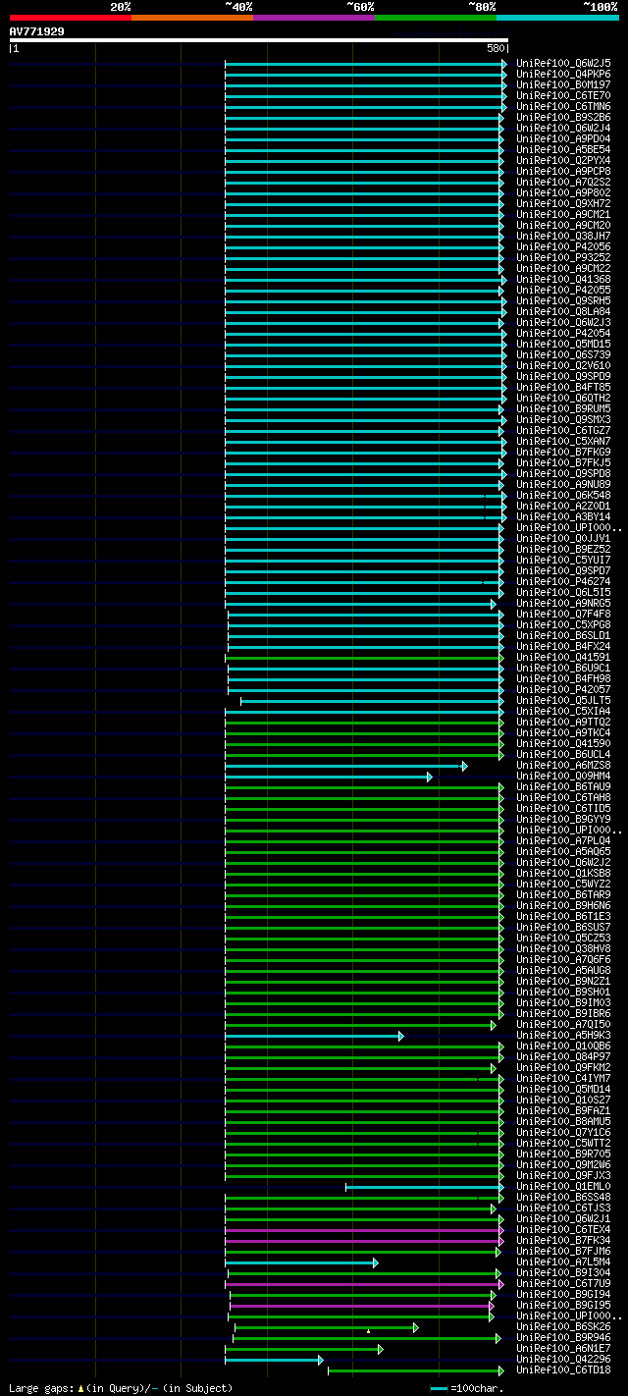
Task: Click the green ~80% identity legend segment
Action: 436,18
